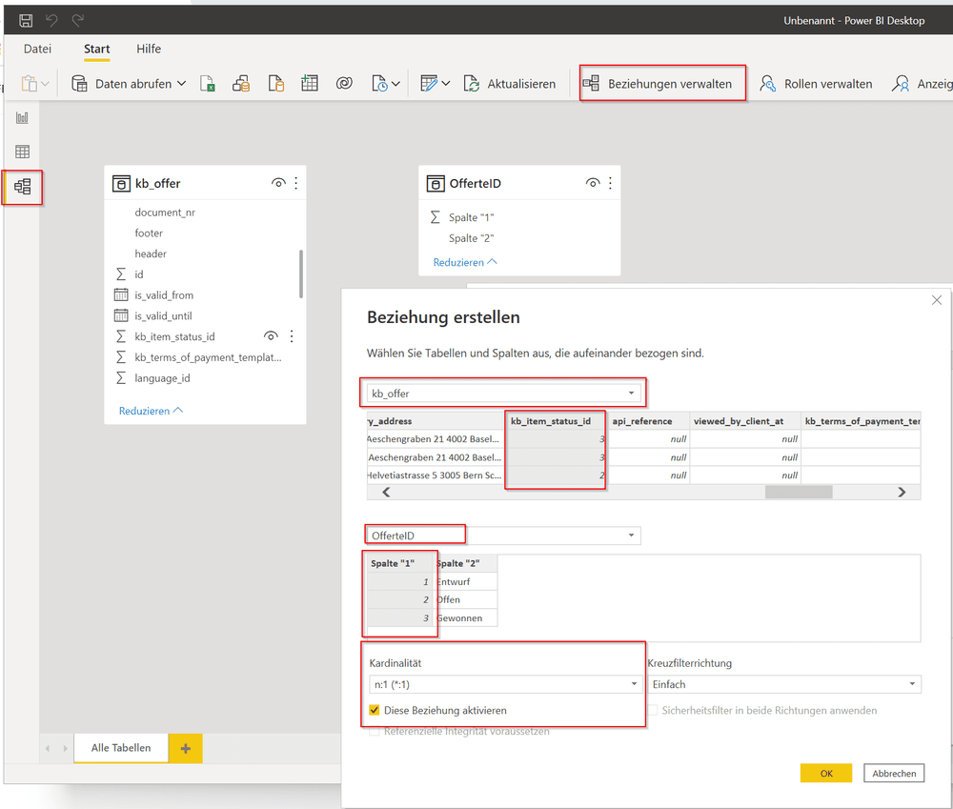Click Abbrechen to cancel dialog
This screenshot has width=953, height=809.
click(x=894, y=773)
